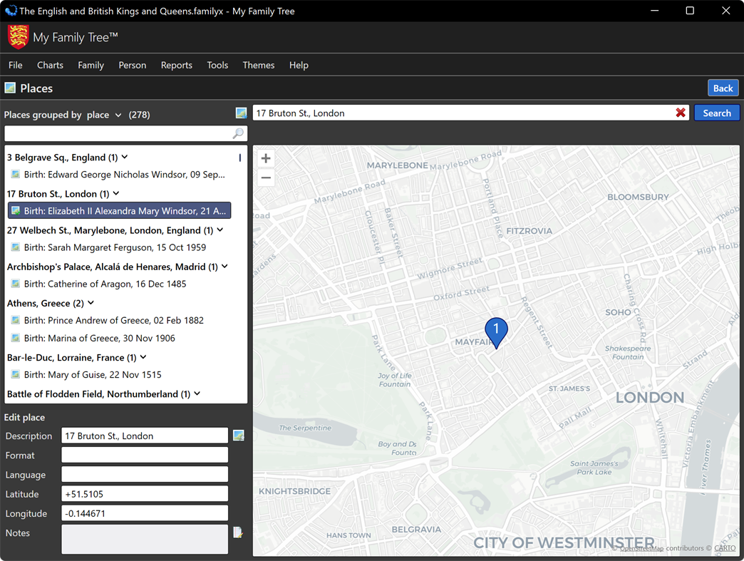744x561 pixels.
Task: Collapse the Bar-le-Duc, Lorraine, France group
Action: click(x=143, y=357)
